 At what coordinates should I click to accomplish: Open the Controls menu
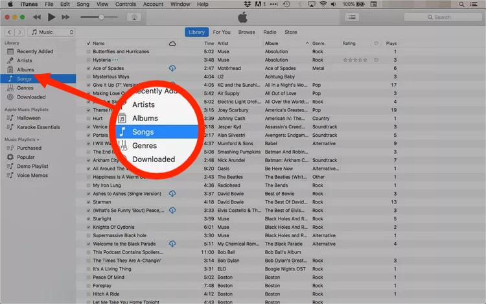pyautogui.click(x=126, y=5)
